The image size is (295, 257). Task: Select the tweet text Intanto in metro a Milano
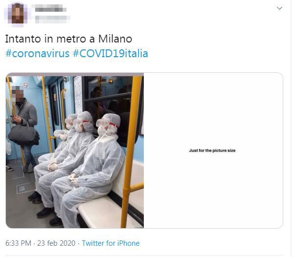68,39
